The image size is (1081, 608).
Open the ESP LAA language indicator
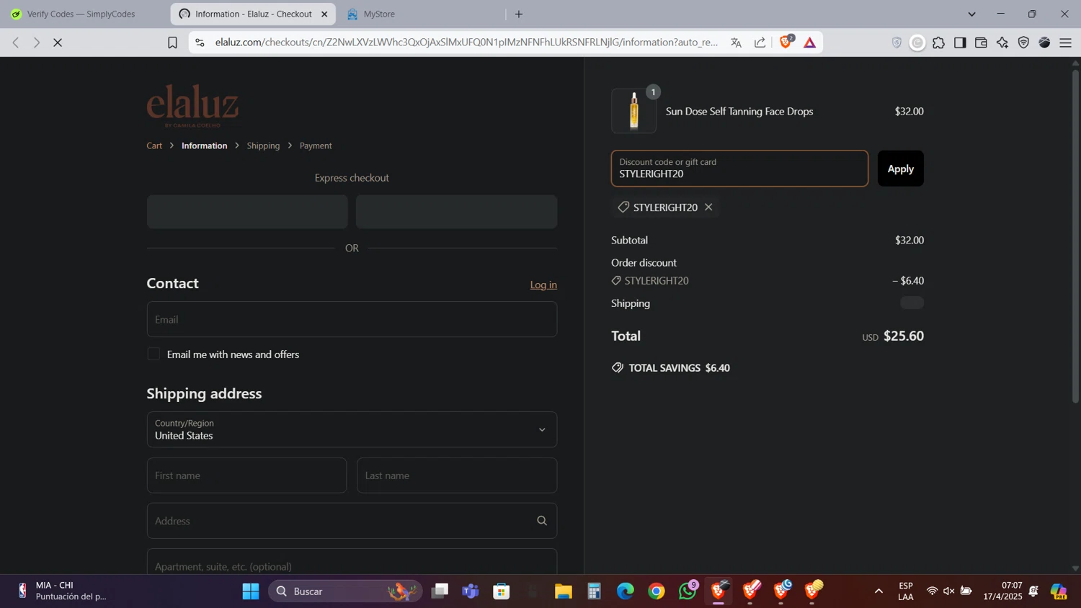(x=906, y=591)
